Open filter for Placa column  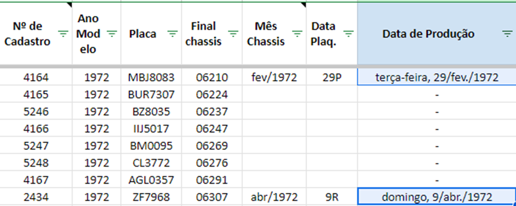(173, 33)
